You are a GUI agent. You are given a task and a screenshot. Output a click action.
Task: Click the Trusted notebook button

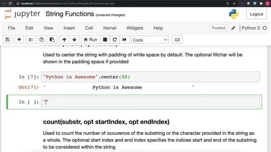pyautogui.click(x=218, y=28)
